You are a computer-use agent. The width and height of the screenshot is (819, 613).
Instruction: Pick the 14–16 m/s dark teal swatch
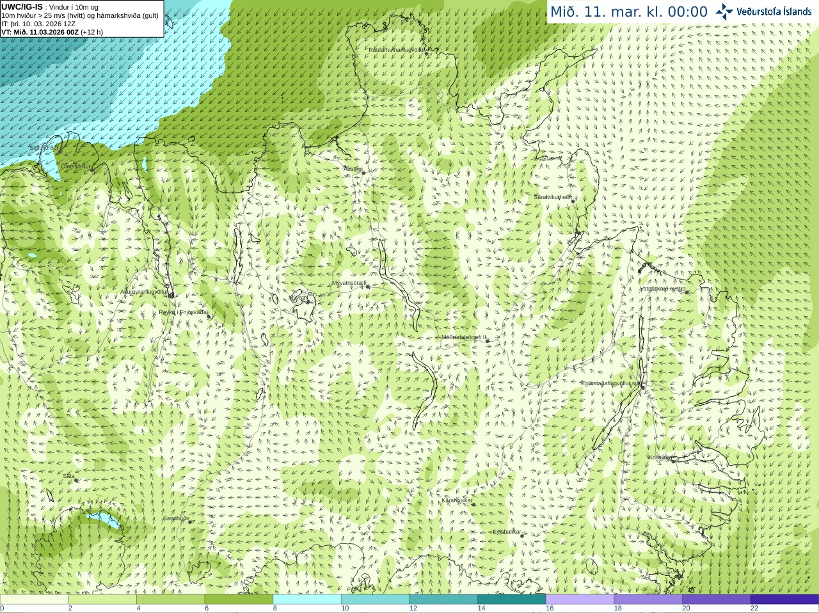click(512, 600)
